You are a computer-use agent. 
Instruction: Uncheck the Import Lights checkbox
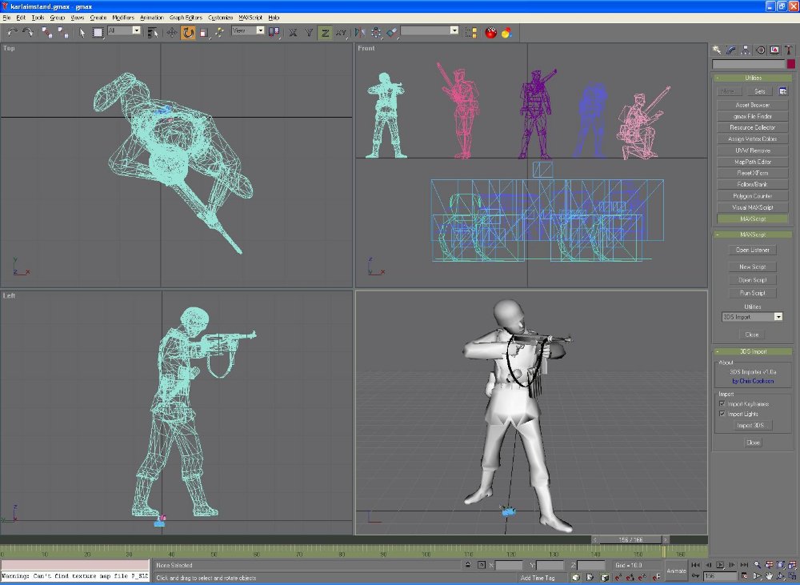pyautogui.click(x=722, y=414)
